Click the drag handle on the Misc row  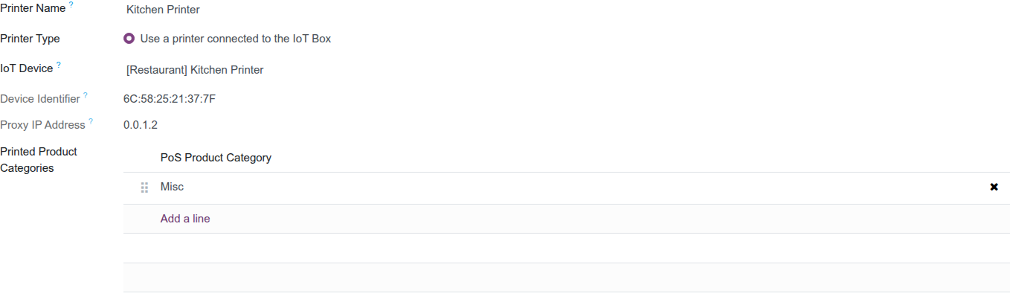coord(145,187)
